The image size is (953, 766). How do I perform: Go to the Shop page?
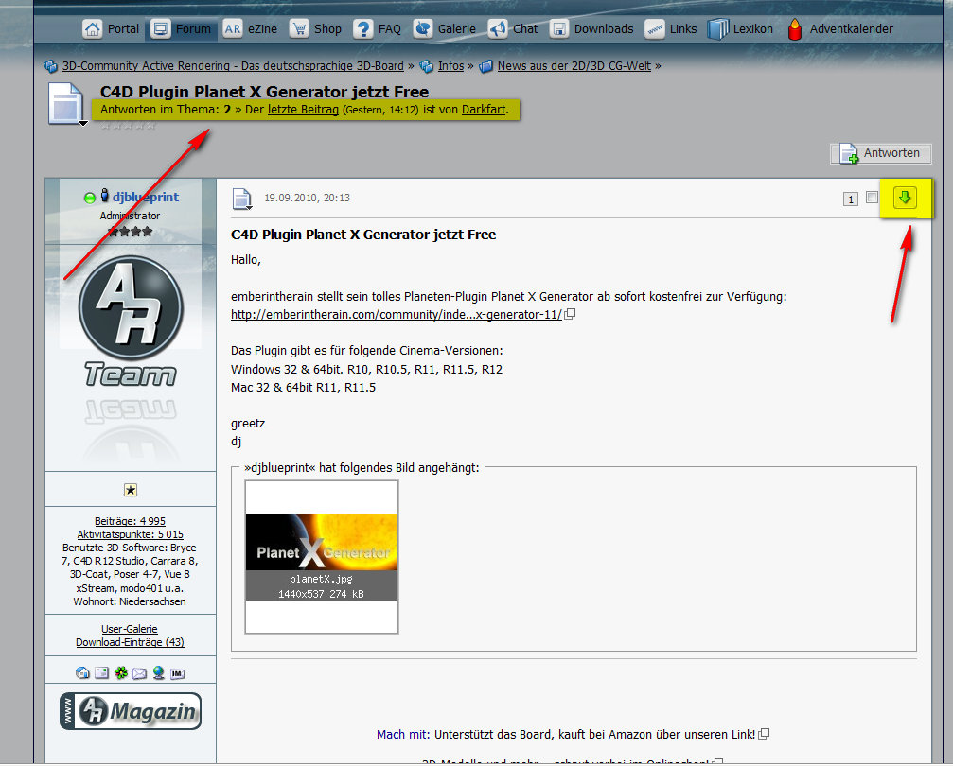click(315, 28)
